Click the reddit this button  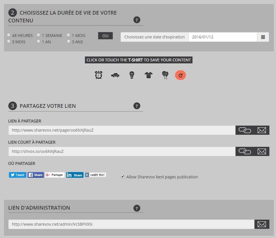point(95,175)
